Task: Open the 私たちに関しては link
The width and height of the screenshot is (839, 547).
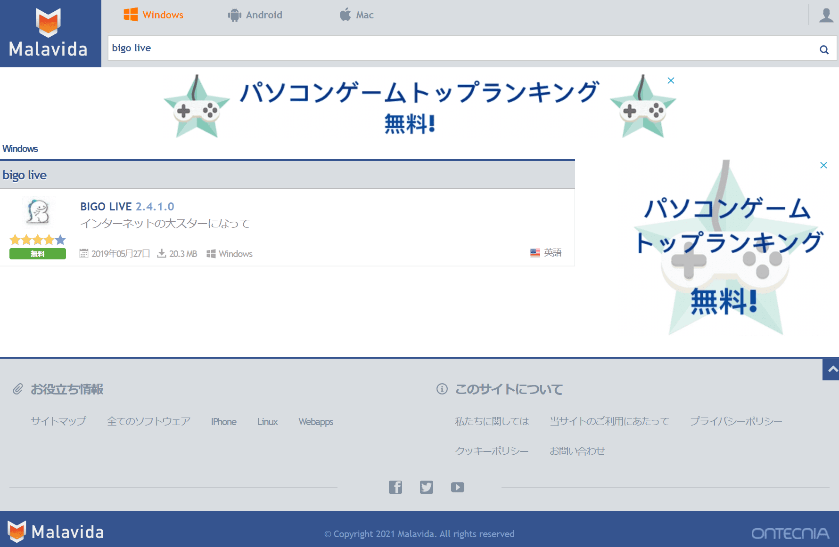Action: coord(492,421)
